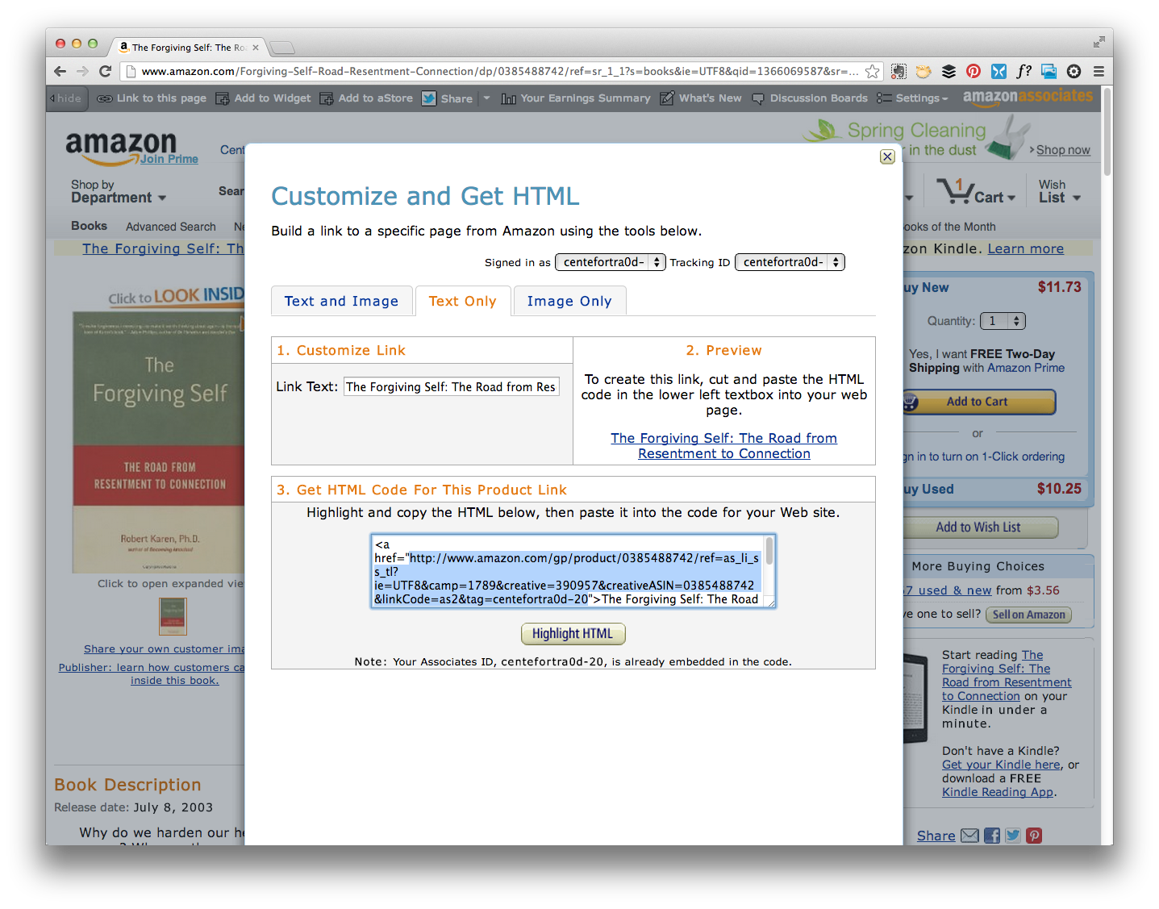
Task: Click the Evernote Web Clipper extension icon
Action: [x=898, y=71]
